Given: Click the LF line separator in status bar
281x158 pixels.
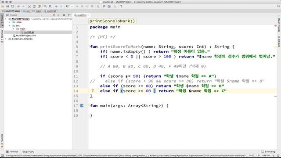Looking at the screenshot, I should pyautogui.click(x=258, y=155).
